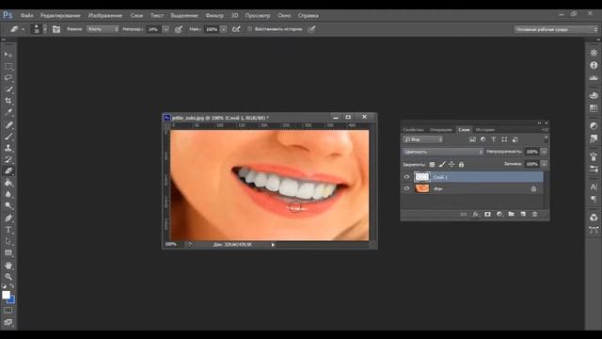
Task: Select the Rectangular Marquee tool
Action: click(x=8, y=66)
